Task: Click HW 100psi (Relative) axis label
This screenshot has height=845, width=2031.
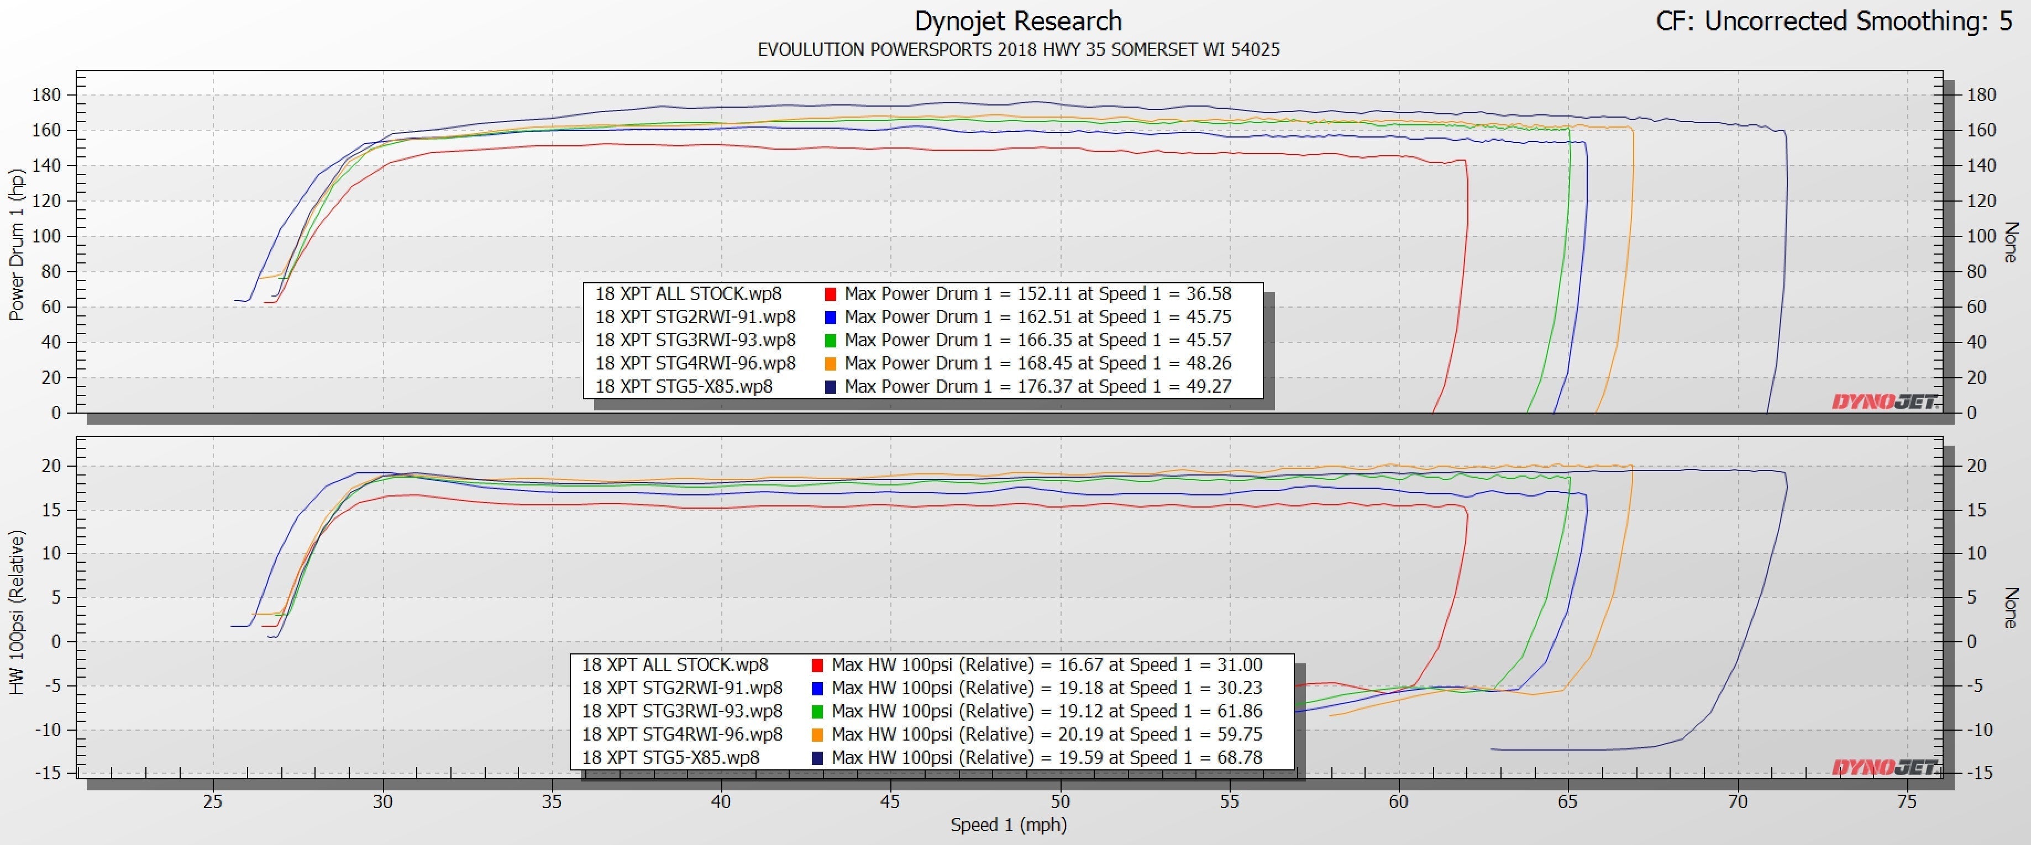Action: pyautogui.click(x=17, y=612)
